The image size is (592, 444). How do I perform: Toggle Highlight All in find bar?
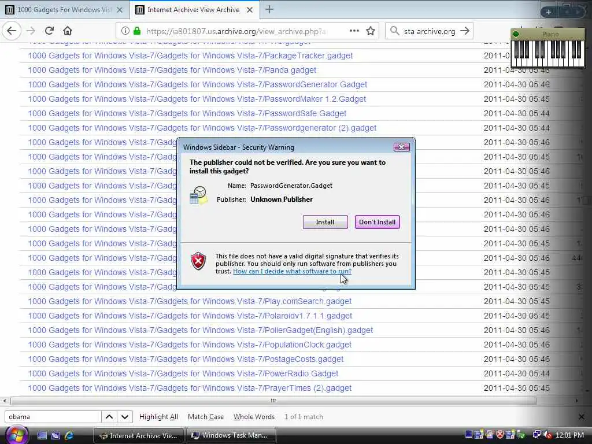(x=158, y=417)
